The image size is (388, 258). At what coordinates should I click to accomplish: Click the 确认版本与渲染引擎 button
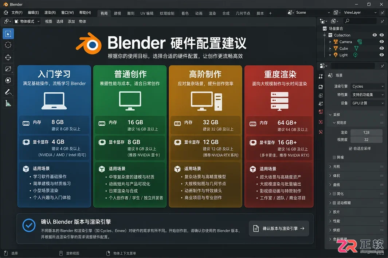pos(279,228)
